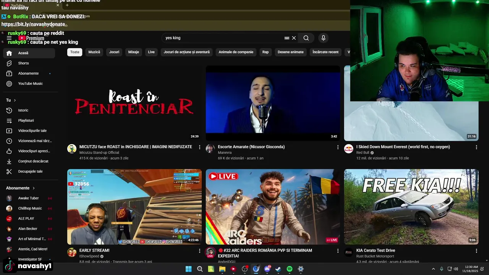
Task: Open ARC Raiders live stream thumbnail
Action: 273,207
